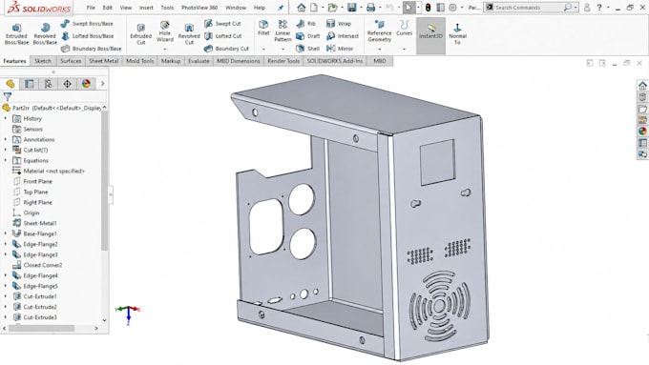
Task: Activate the Revolved Cut tool
Action: tap(189, 33)
